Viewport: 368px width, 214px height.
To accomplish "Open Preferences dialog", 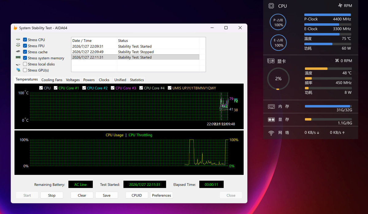I will click(162, 195).
